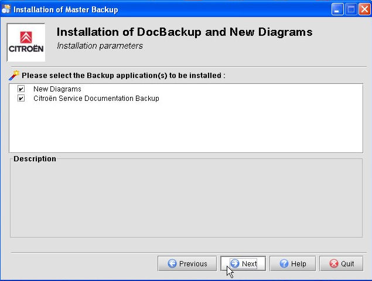Select the New Diagrams list entry text
Image resolution: width=372 pixels, height=281 pixels.
[57, 89]
